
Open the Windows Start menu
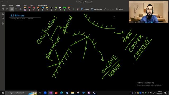3,93
